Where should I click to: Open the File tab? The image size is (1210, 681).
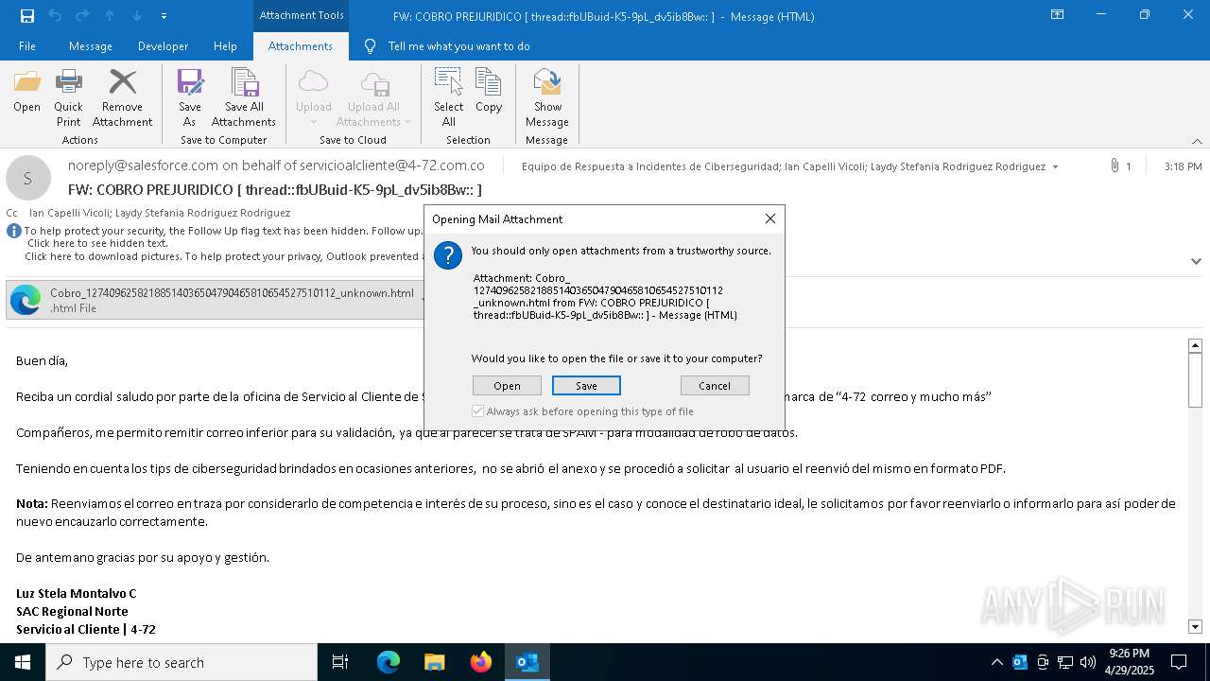click(27, 46)
